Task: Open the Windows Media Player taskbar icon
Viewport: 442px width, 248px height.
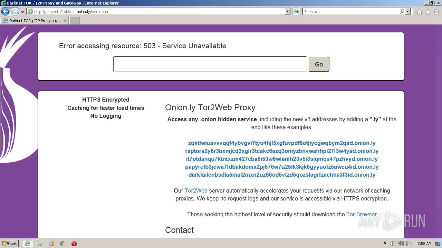Action: point(51,244)
